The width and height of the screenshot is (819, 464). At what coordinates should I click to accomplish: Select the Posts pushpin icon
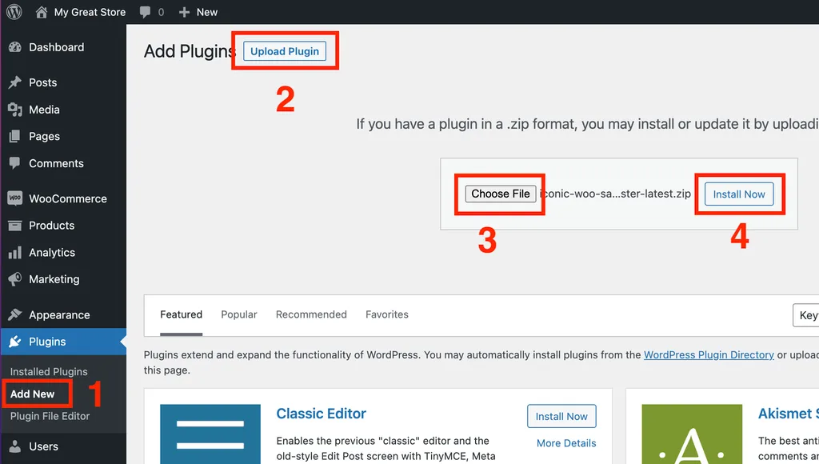[x=15, y=82]
